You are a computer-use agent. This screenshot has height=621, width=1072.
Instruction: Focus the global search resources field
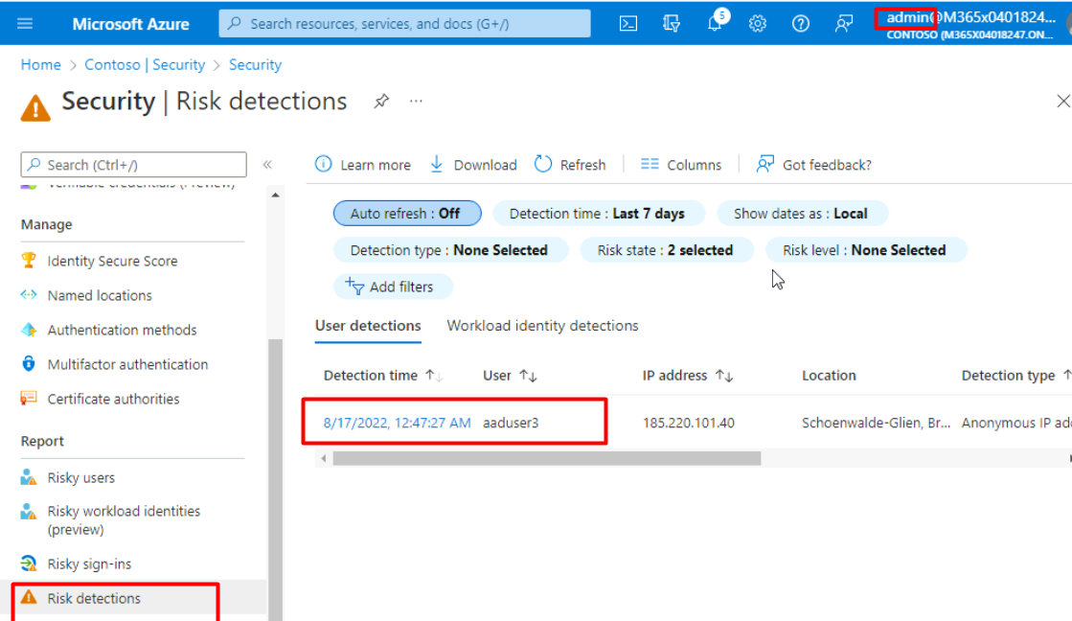(404, 23)
